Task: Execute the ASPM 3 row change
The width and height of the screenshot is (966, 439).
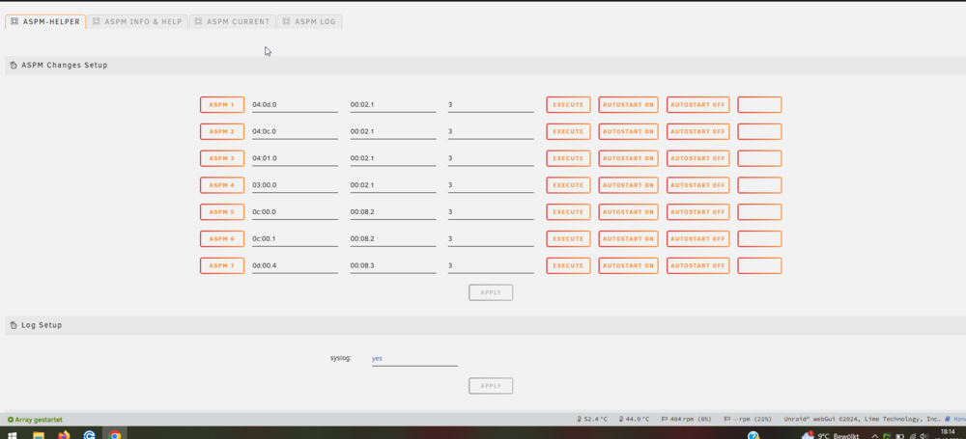Action: click(568, 158)
